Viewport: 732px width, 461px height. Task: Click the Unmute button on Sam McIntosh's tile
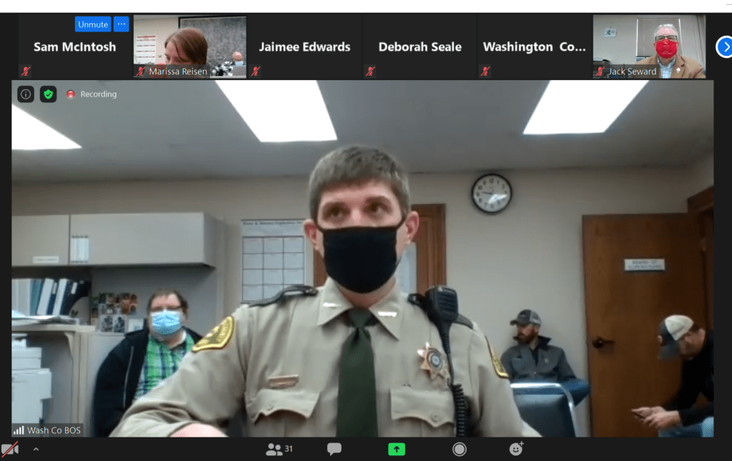pyautogui.click(x=93, y=24)
